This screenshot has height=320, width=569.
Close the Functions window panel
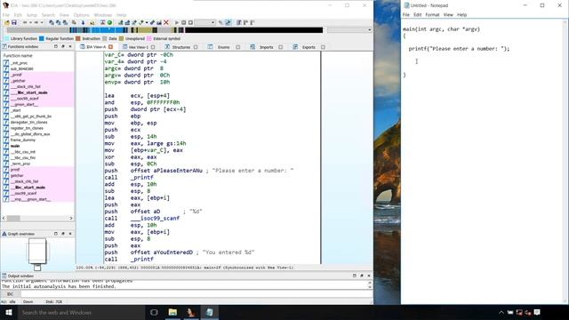pyautogui.click(x=70, y=46)
